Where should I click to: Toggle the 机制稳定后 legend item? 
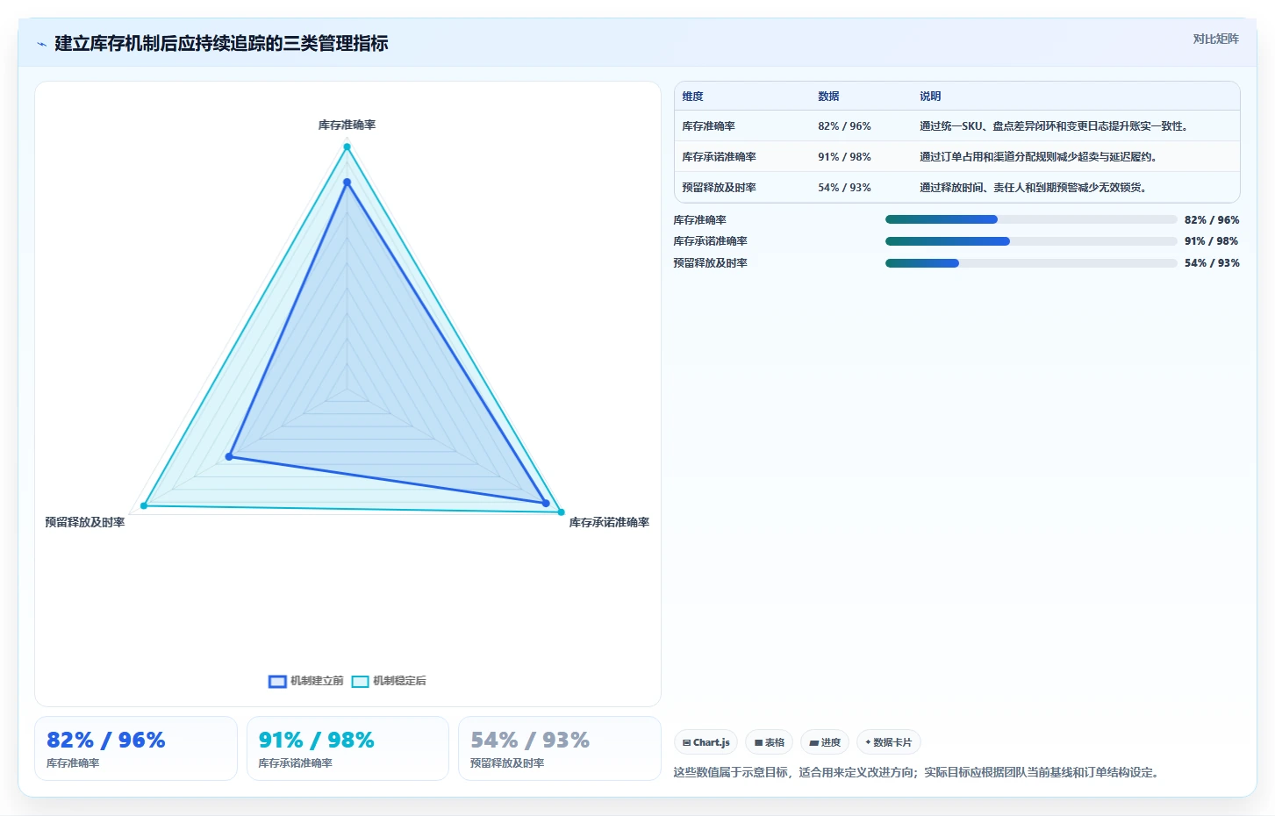click(x=389, y=681)
